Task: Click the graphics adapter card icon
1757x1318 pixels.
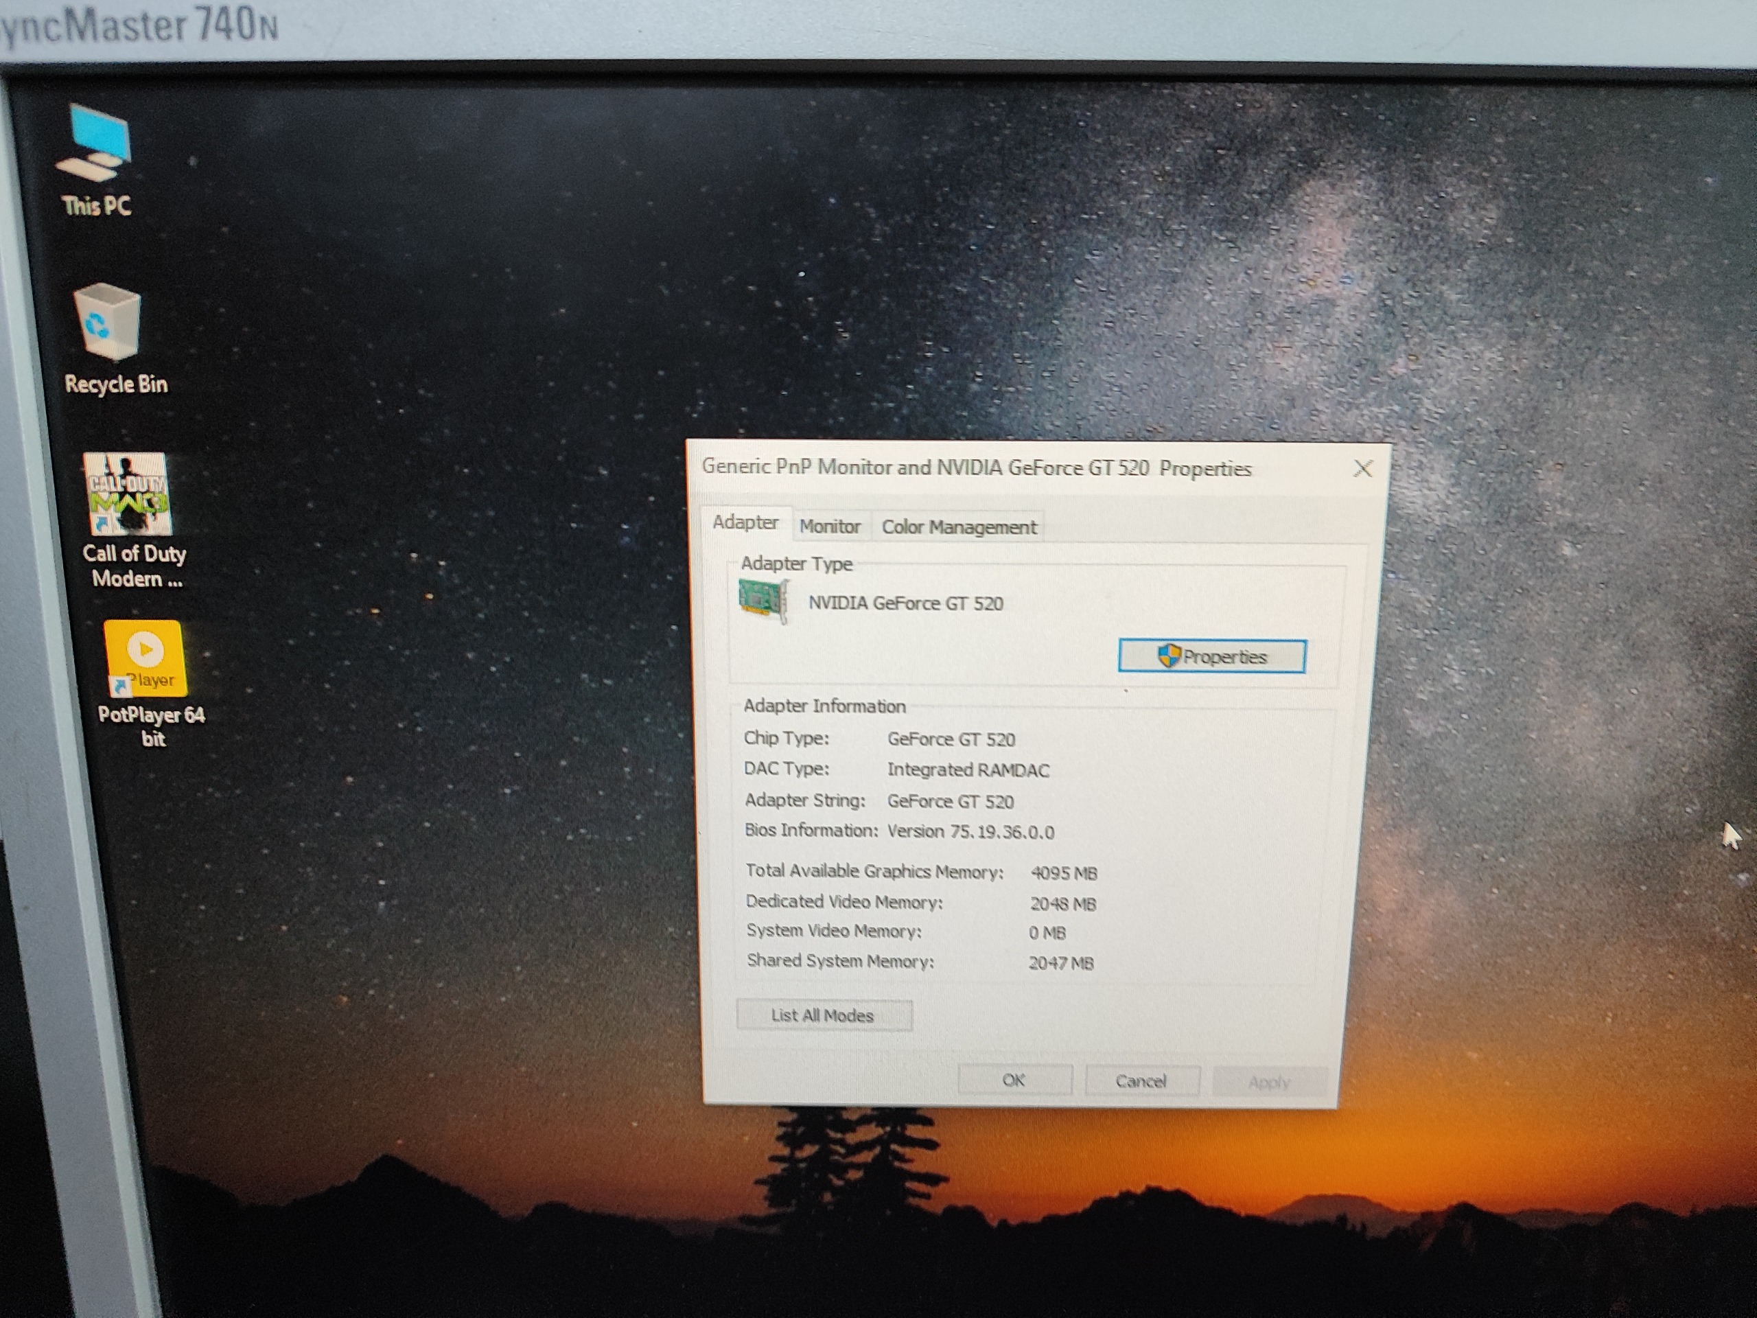Action: (763, 600)
